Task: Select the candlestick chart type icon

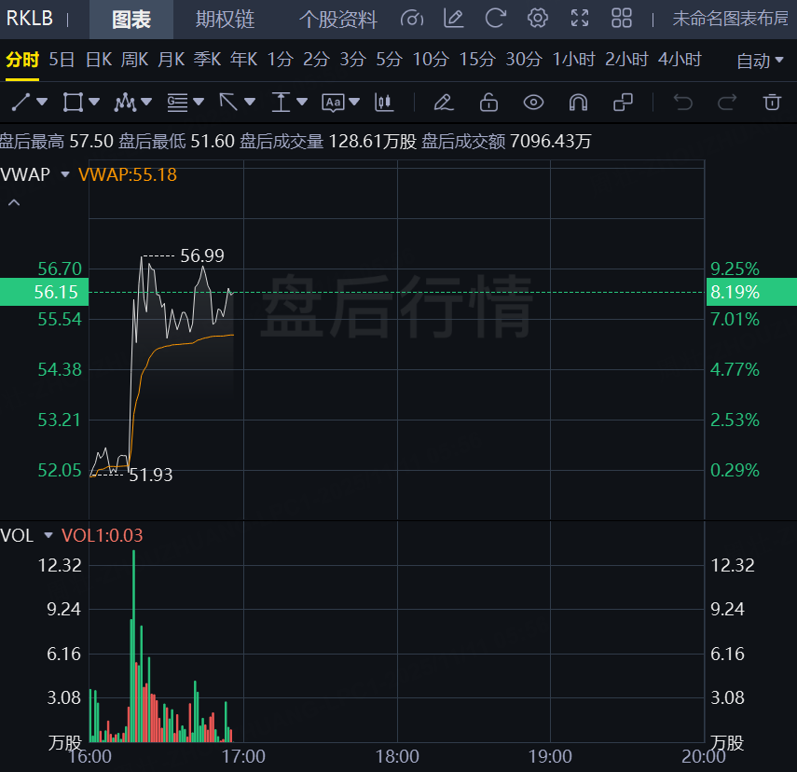Action: pos(382,102)
